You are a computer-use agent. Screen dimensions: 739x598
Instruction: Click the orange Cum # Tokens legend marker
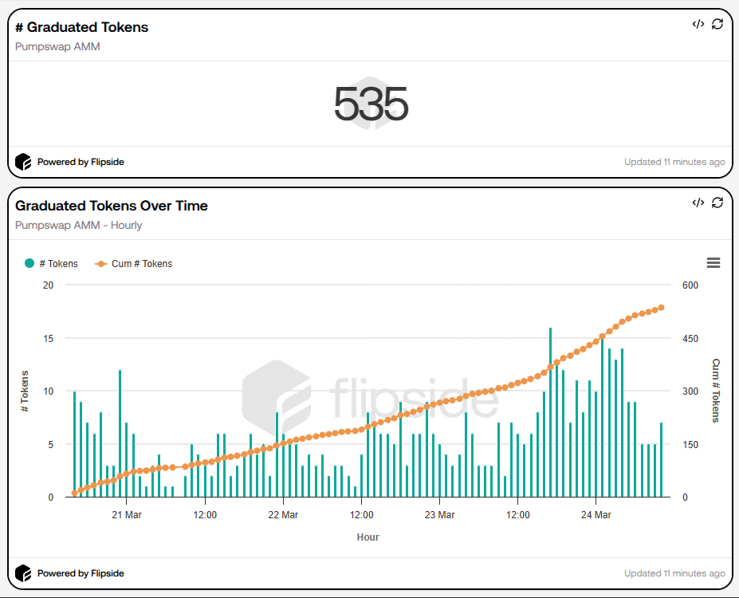[x=101, y=263]
